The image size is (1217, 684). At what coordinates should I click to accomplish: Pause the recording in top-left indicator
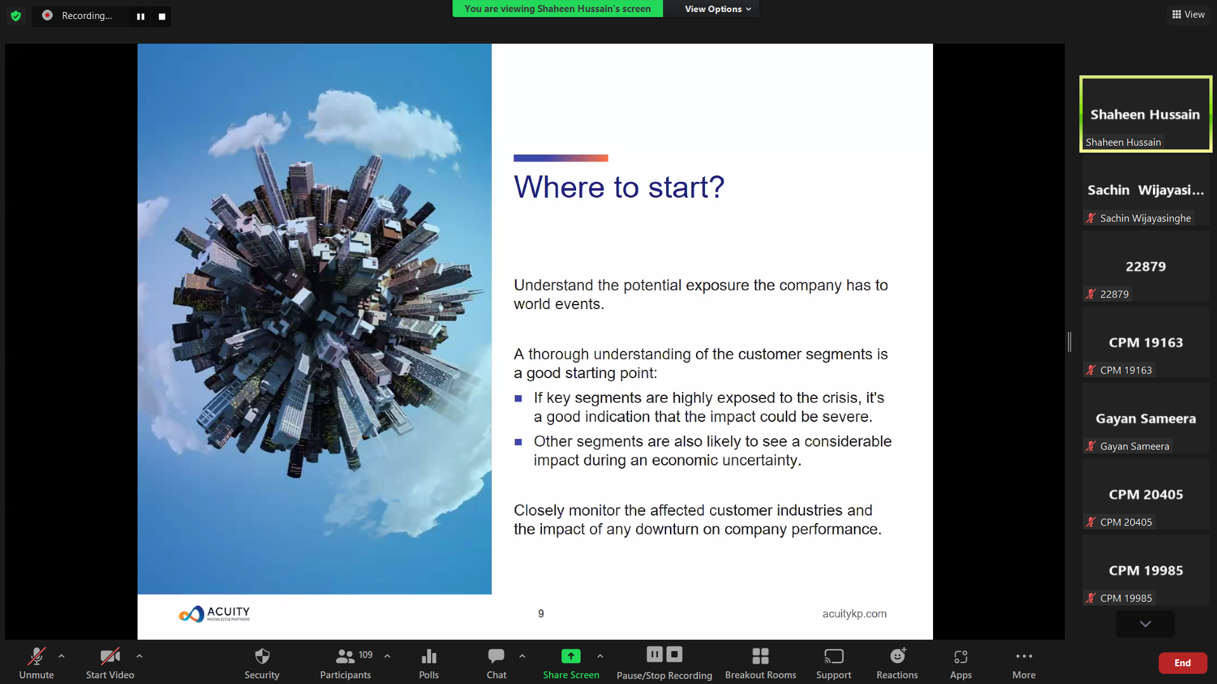point(141,16)
